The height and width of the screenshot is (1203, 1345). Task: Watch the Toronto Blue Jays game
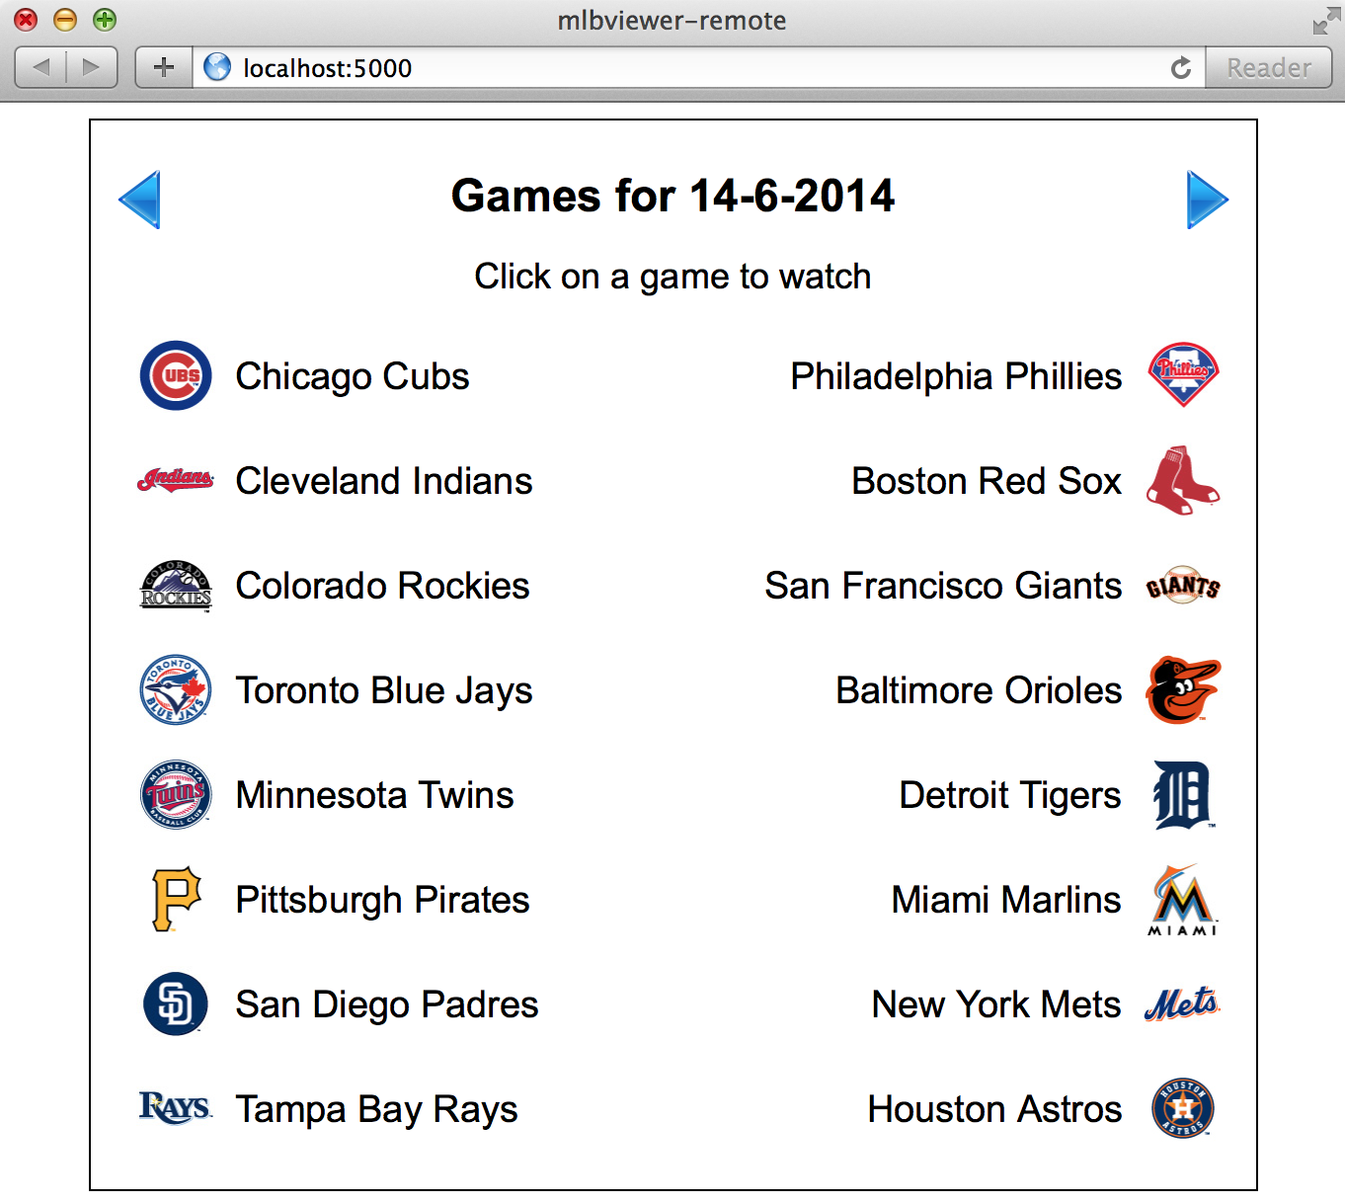pos(384,690)
